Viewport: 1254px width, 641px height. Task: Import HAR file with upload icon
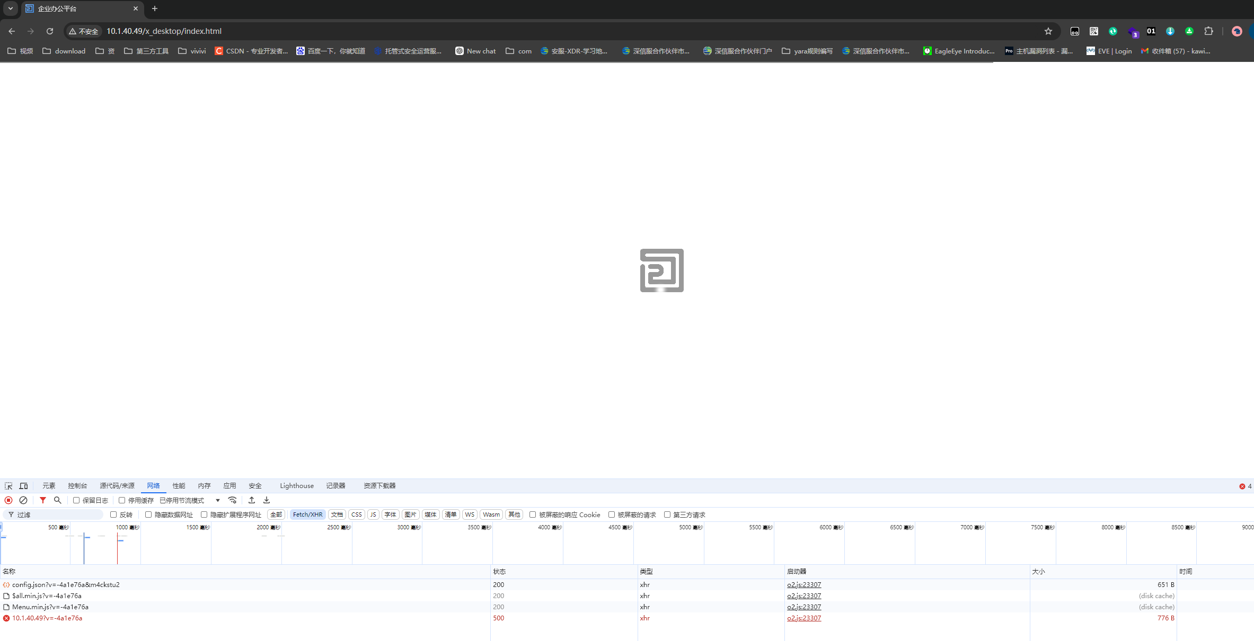coord(252,500)
